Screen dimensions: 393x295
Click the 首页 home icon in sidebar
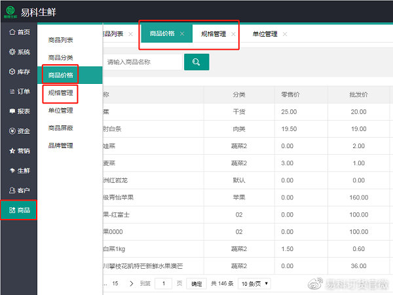click(12, 32)
